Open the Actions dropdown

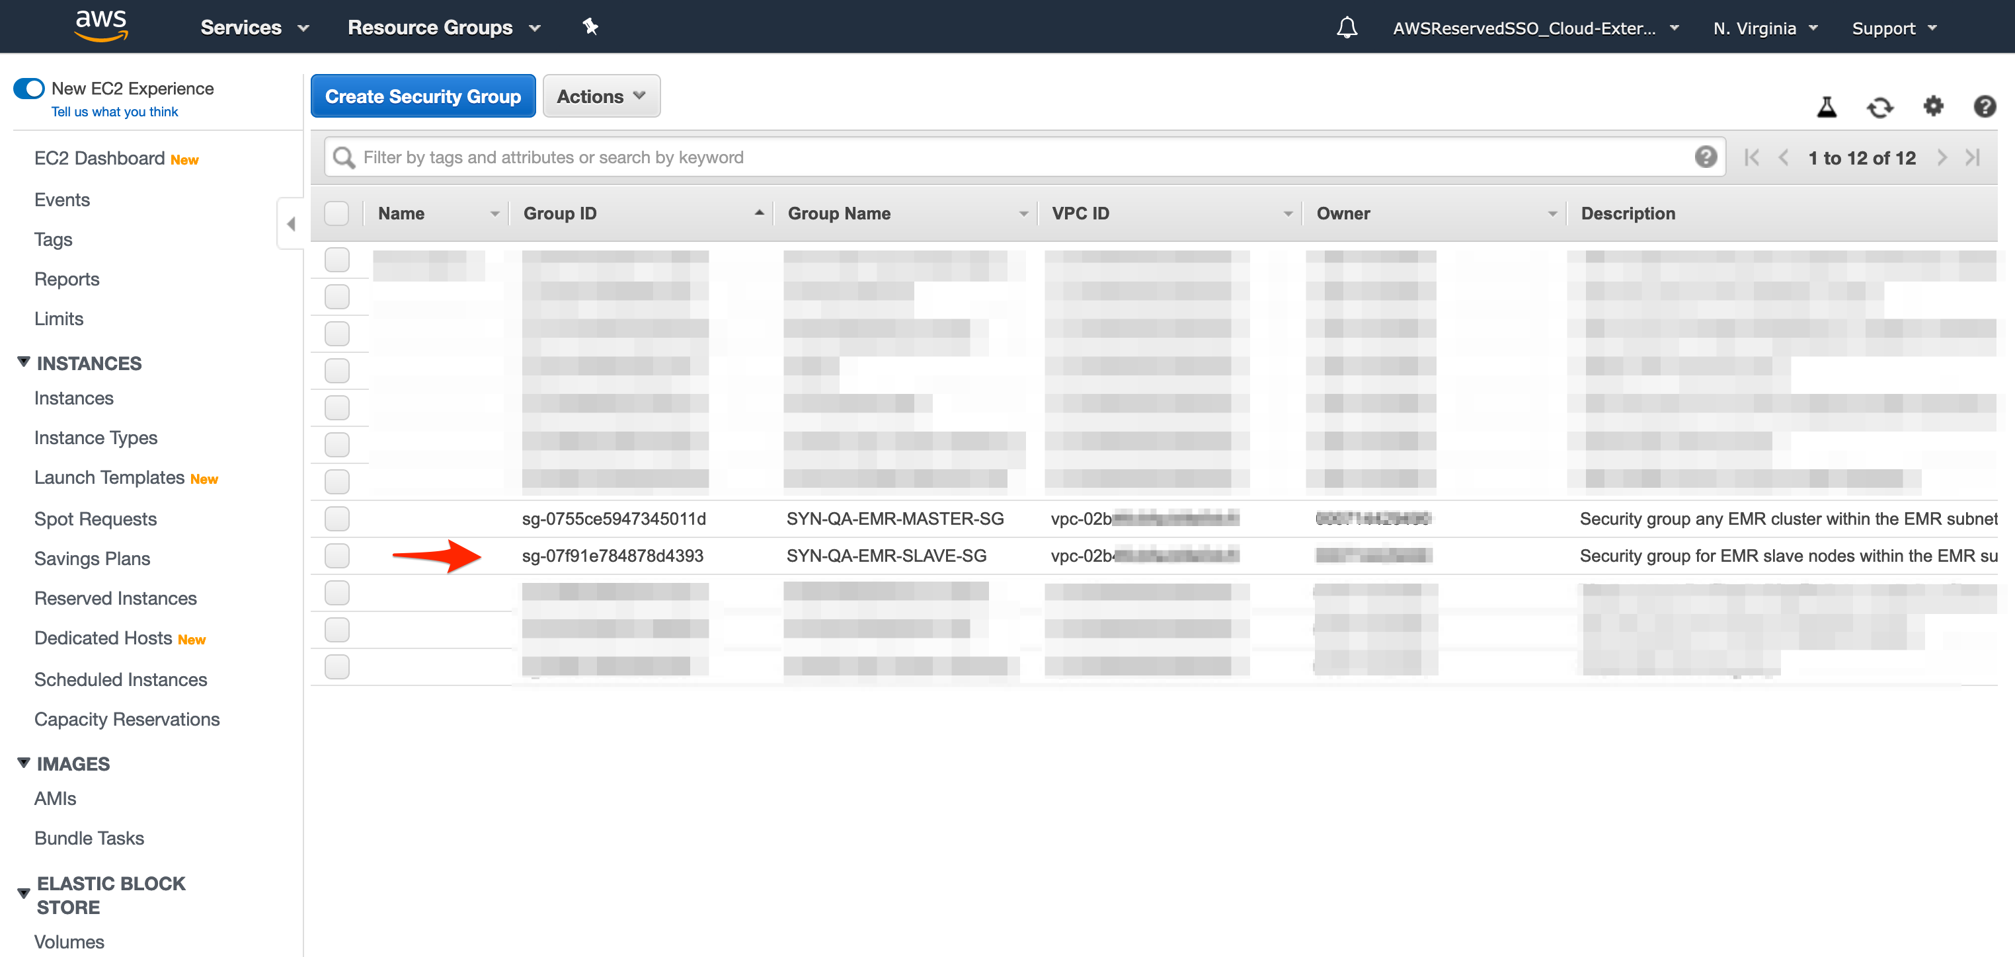[x=601, y=95]
